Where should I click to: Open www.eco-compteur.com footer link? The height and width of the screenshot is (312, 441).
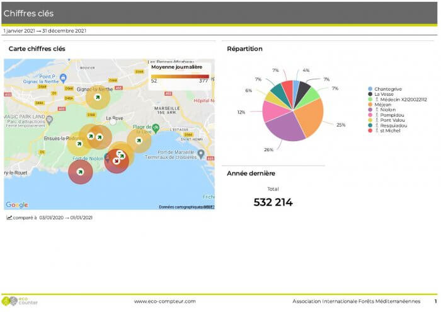point(165,301)
